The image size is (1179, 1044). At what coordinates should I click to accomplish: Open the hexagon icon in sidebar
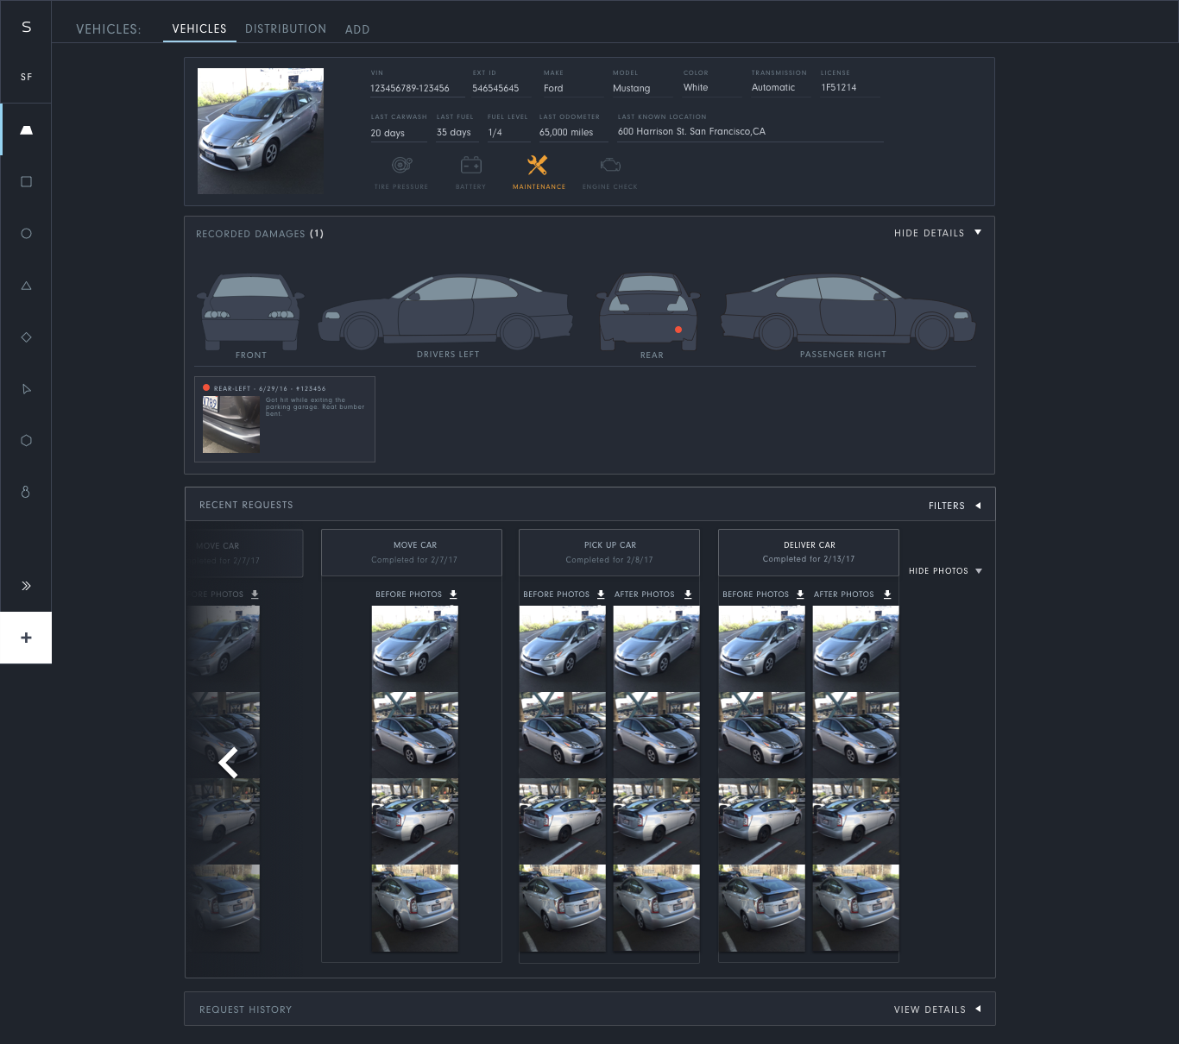tap(26, 440)
